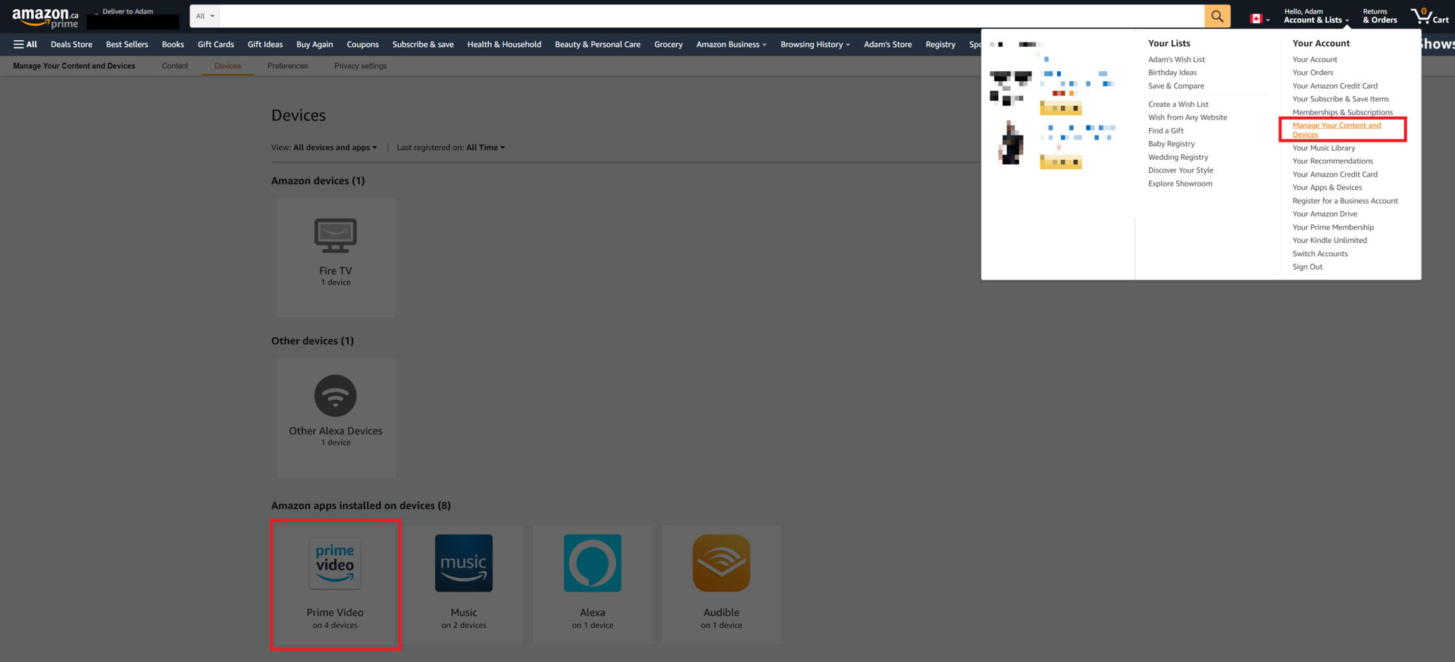Go to Books in navigation bar

(x=173, y=45)
